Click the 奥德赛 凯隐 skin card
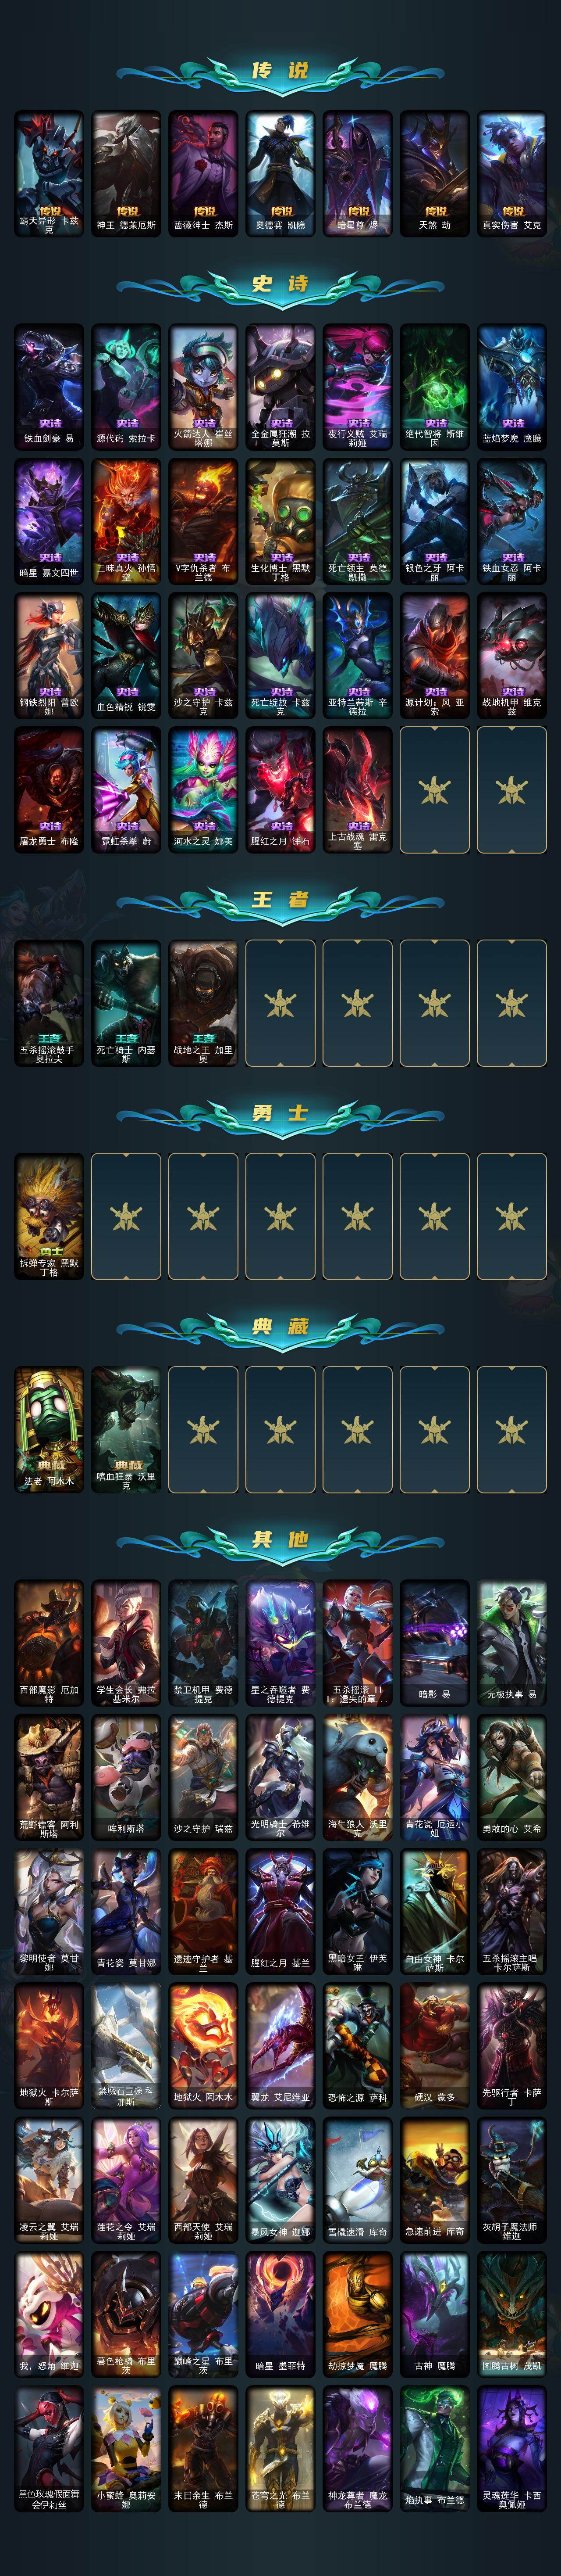The image size is (561, 2576). (280, 173)
